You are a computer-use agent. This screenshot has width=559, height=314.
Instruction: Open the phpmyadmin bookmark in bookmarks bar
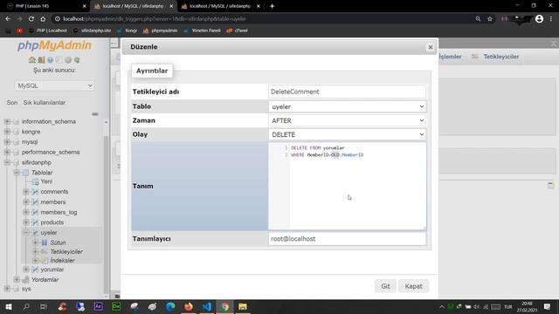(161, 31)
